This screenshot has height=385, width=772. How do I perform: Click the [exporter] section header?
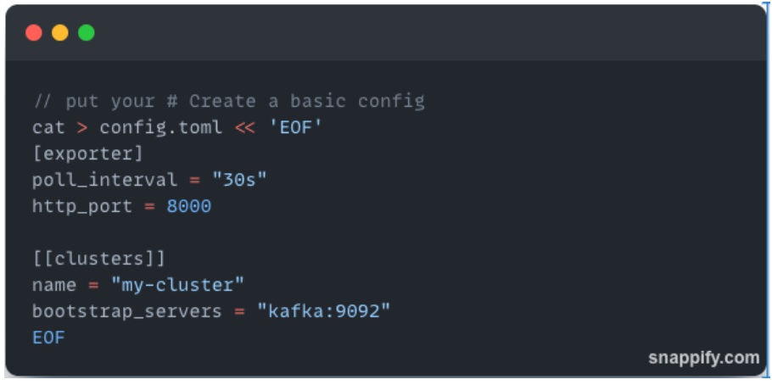[87, 154]
